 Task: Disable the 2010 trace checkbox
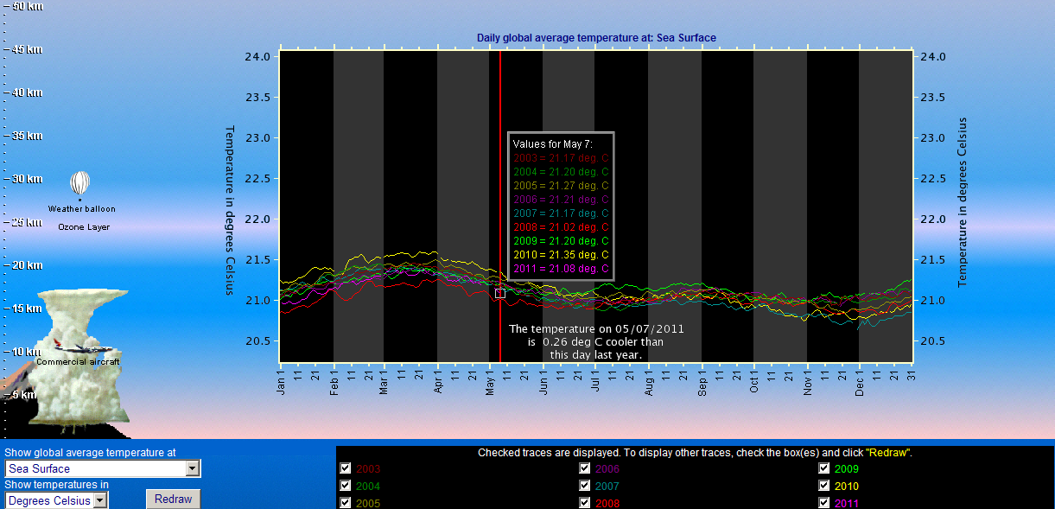[824, 486]
